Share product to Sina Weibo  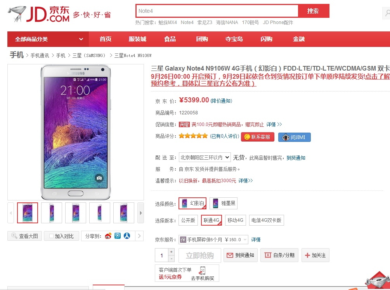coord(108,236)
